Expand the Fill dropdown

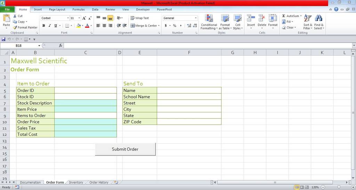292,22
